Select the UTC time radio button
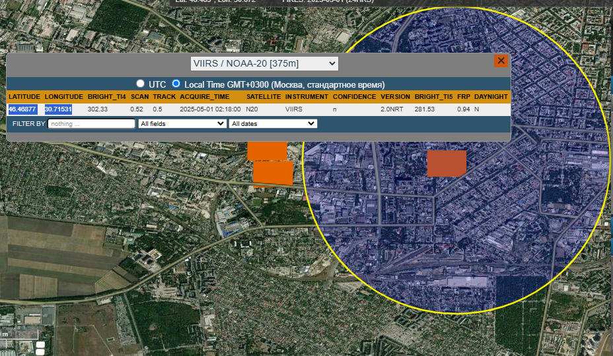The width and height of the screenshot is (613, 356). pyautogui.click(x=140, y=84)
